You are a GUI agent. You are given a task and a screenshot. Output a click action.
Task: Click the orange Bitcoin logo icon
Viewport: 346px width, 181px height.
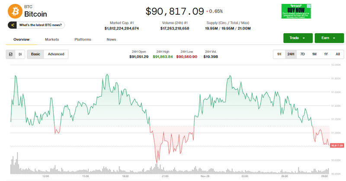point(15,10)
